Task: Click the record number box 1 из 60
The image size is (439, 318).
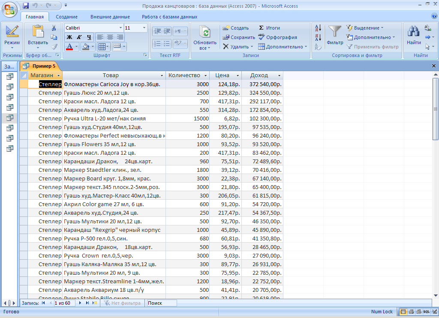Action: click(64, 303)
